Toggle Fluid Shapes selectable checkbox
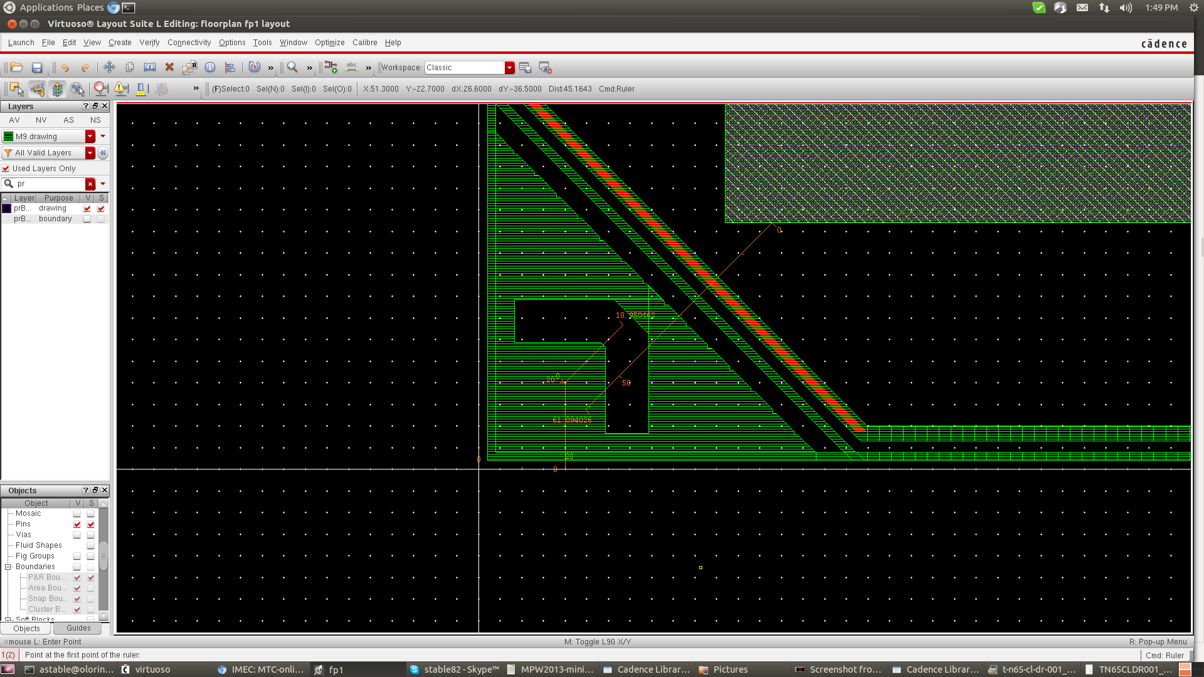The height and width of the screenshot is (677, 1204). pyautogui.click(x=91, y=545)
